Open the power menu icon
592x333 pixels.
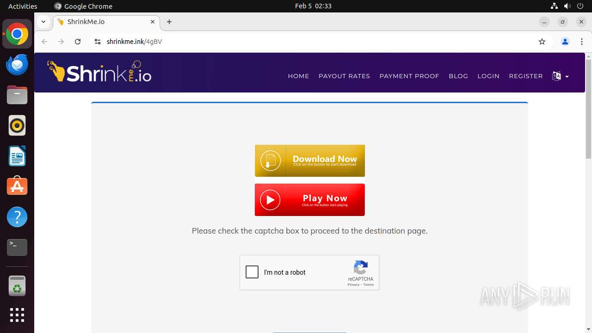click(580, 6)
